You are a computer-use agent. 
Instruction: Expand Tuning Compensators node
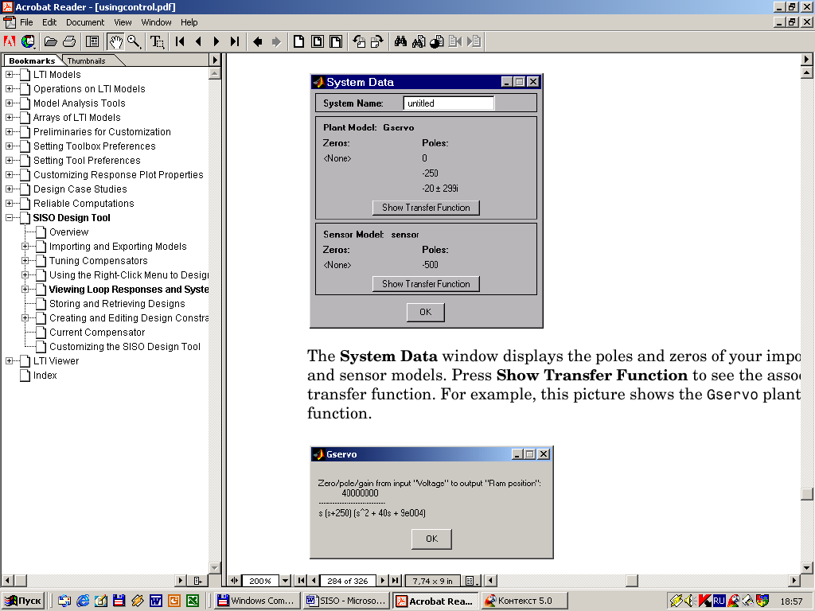(x=25, y=261)
